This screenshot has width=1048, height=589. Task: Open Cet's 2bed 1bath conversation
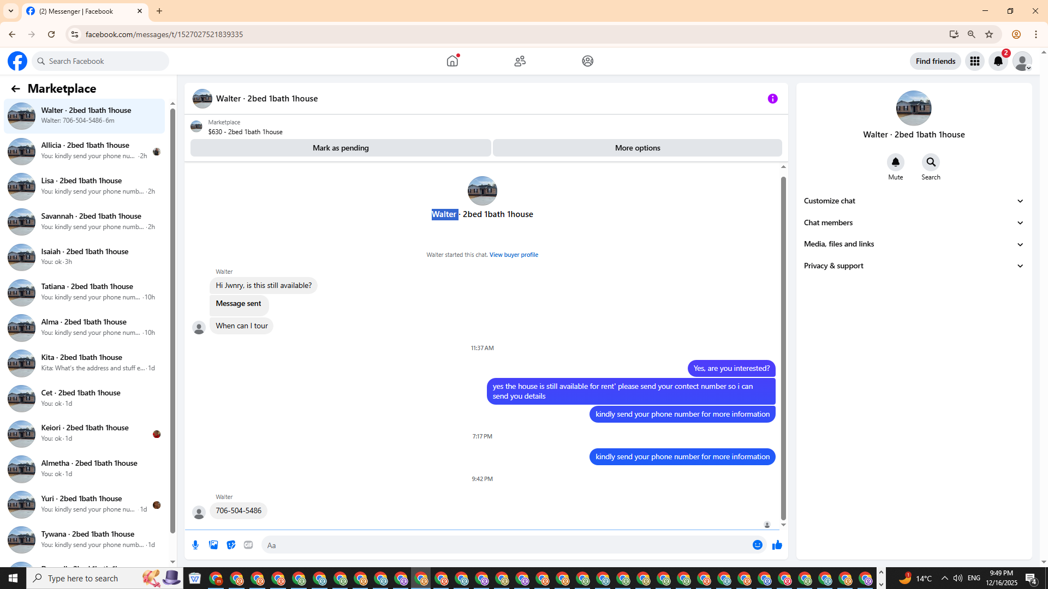84,399
